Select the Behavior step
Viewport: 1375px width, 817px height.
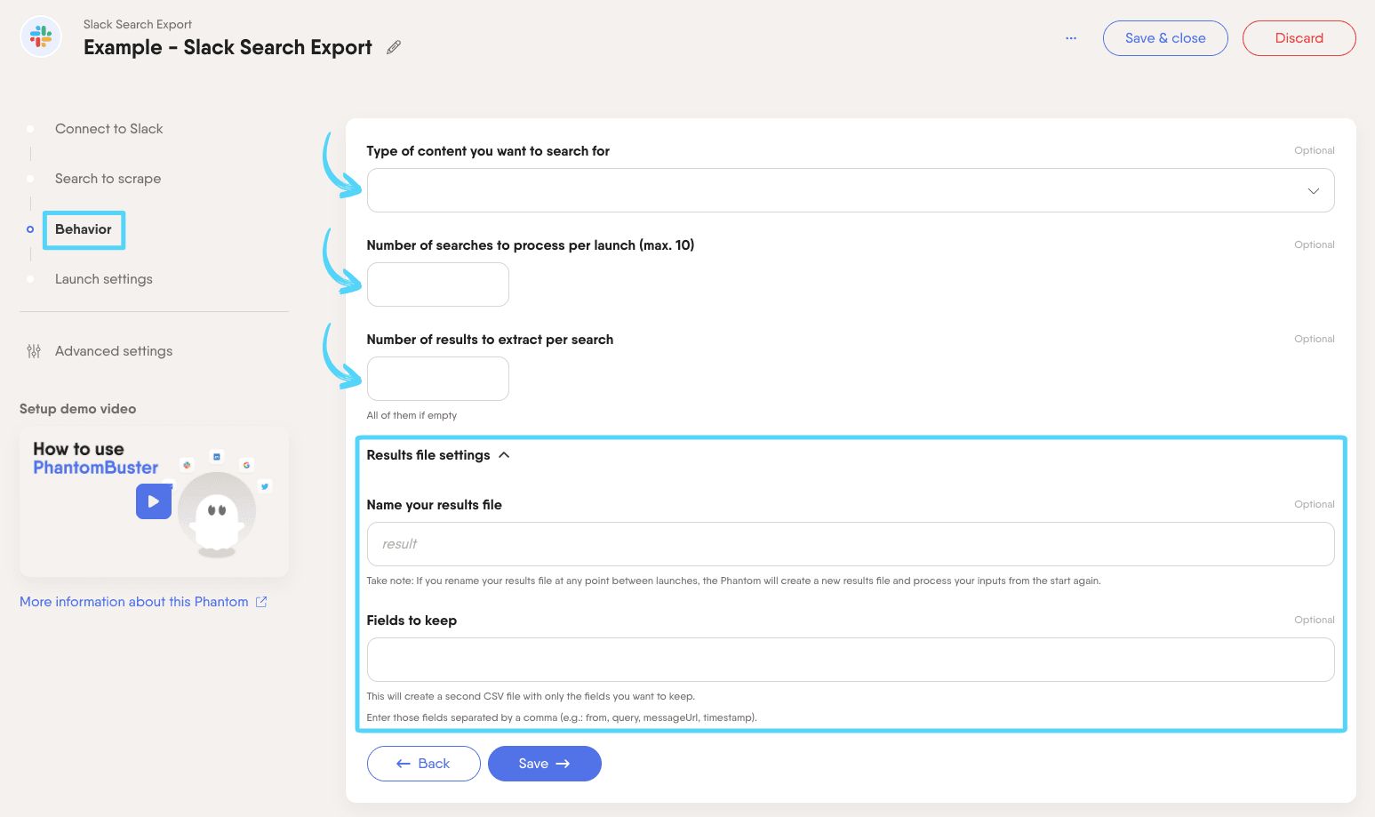[x=84, y=229]
